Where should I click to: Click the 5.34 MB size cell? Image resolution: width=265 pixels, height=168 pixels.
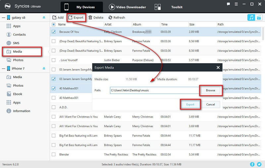pos(194,154)
